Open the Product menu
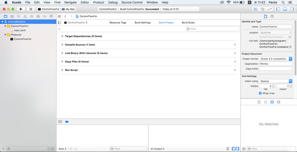The height and width of the screenshot is (152, 297). point(98,3)
